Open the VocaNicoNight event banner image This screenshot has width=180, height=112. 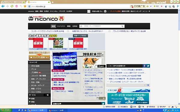(x=65, y=61)
